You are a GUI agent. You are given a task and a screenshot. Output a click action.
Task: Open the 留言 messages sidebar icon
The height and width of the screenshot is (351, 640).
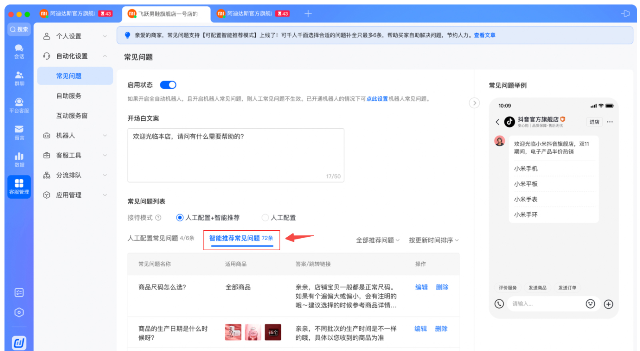[19, 133]
